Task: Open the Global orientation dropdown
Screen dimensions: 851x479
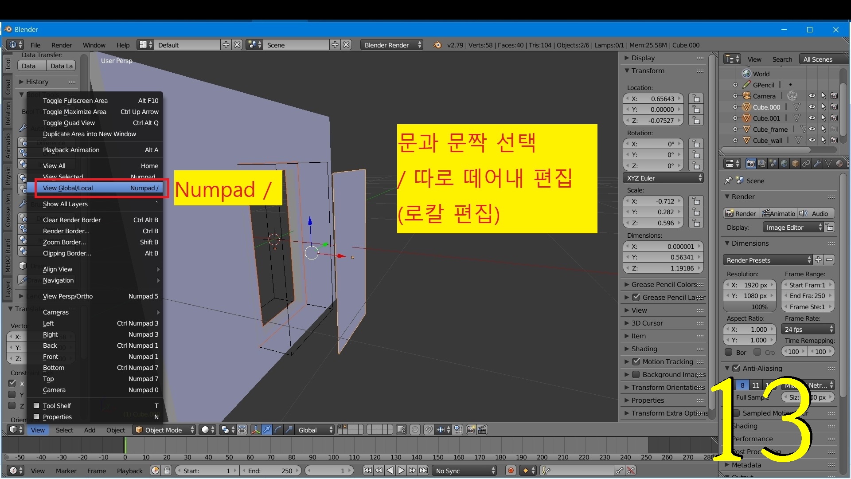Action: [314, 430]
